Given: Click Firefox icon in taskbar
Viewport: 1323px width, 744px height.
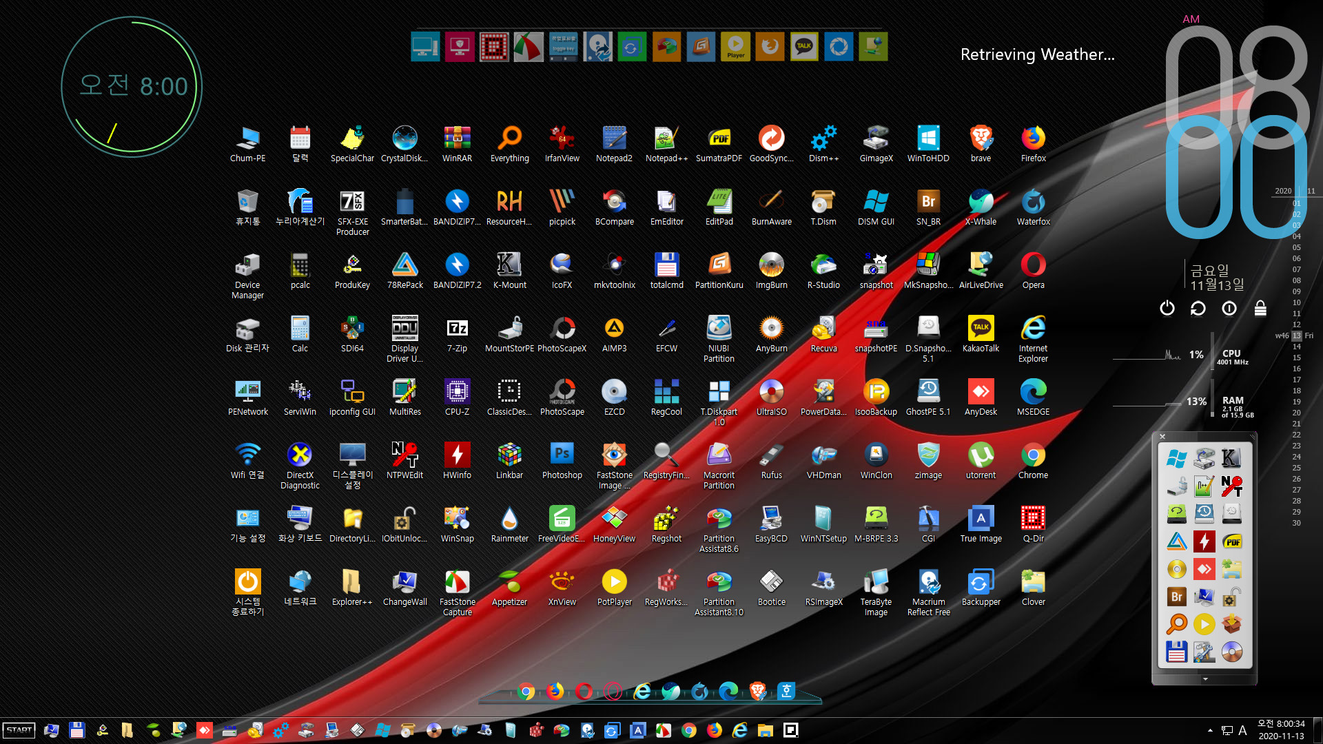Looking at the screenshot, I should [x=715, y=730].
